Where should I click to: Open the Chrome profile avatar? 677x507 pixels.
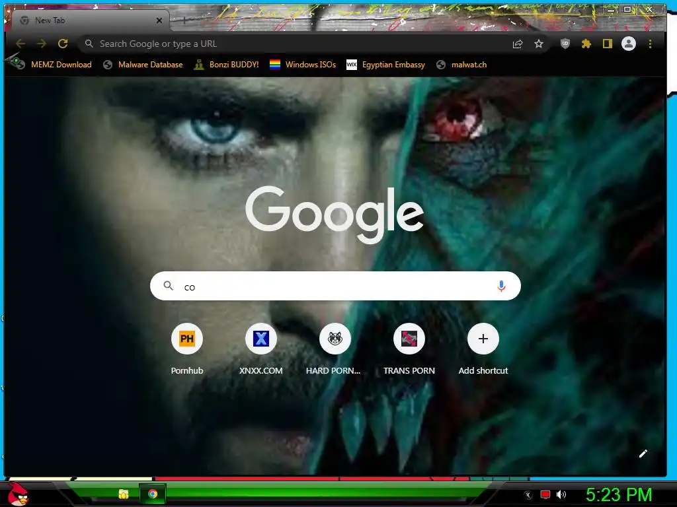[629, 44]
